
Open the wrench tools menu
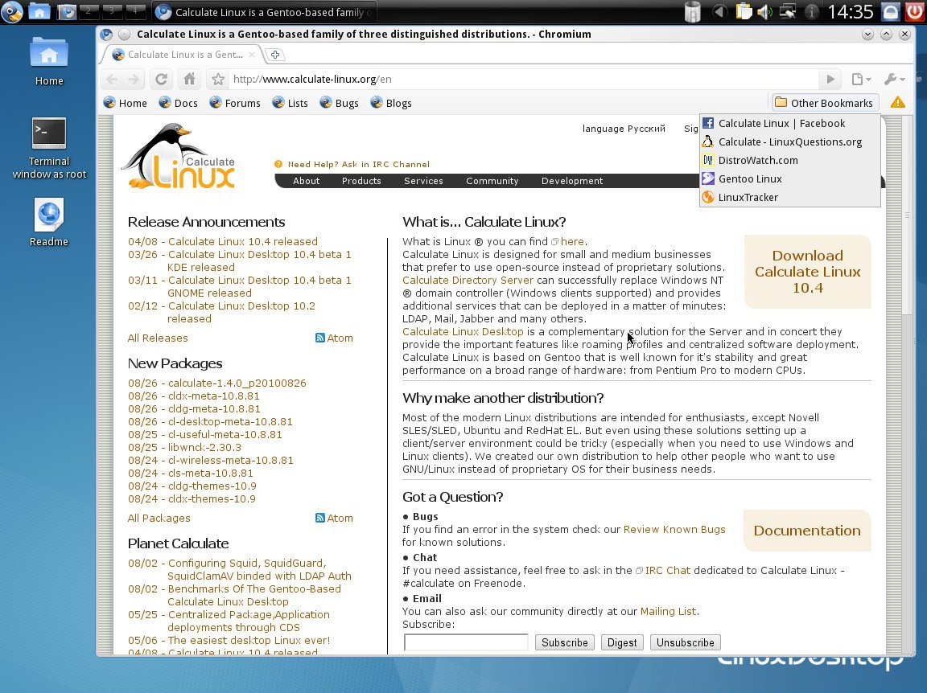893,79
